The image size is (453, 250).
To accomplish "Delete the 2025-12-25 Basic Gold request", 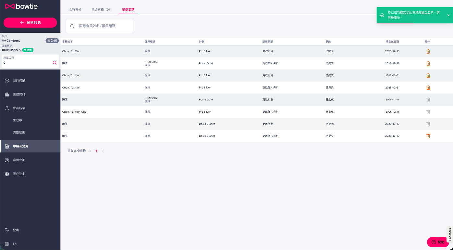I will pyautogui.click(x=428, y=63).
